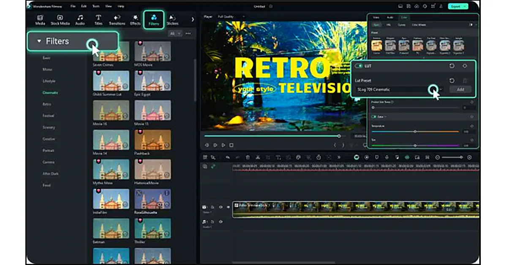Screen dimensions: 507x265
Task: Open the Effects library
Action: (135, 20)
